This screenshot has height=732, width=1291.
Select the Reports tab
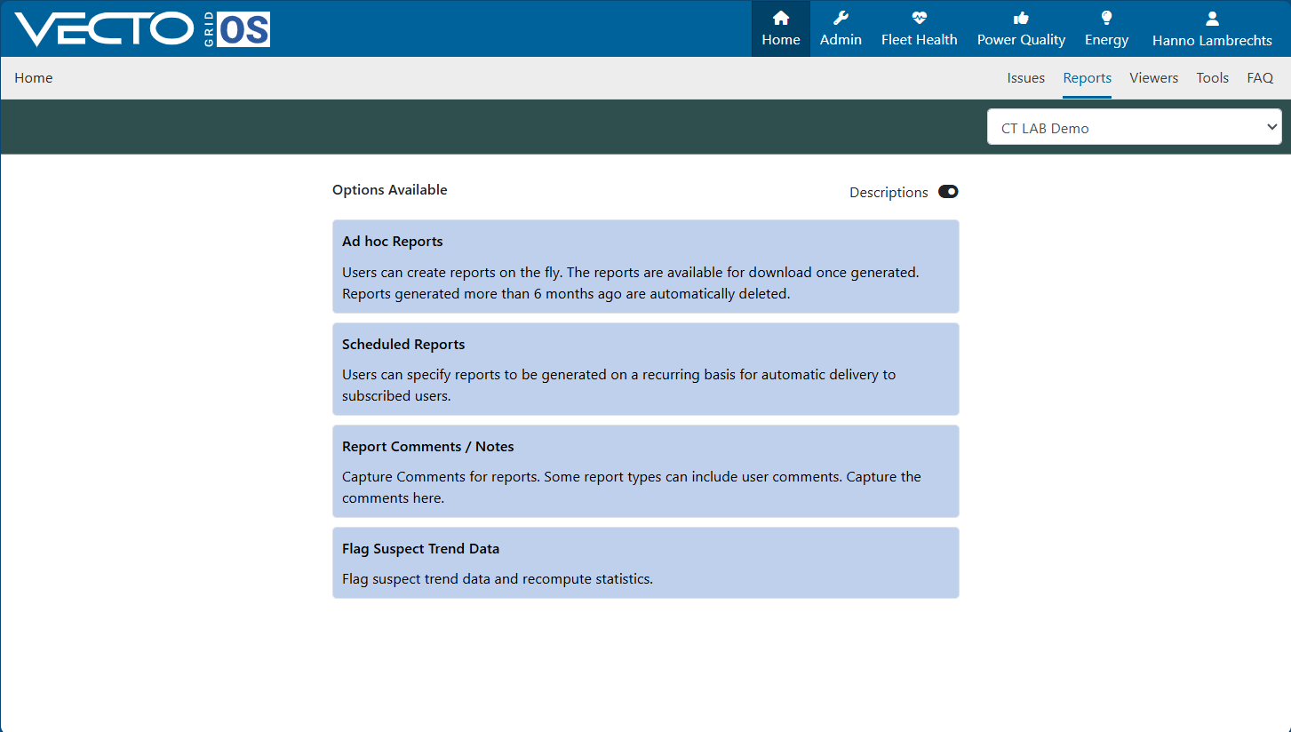coord(1087,78)
